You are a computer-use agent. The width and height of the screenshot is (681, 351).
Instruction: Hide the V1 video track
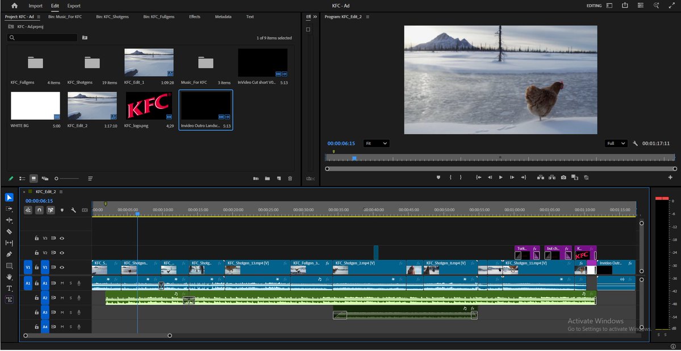[x=62, y=267]
